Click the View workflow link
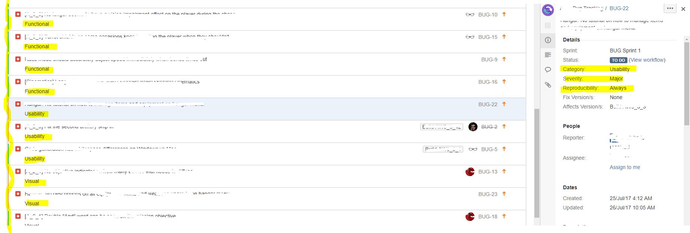The image size is (690, 233). click(647, 60)
